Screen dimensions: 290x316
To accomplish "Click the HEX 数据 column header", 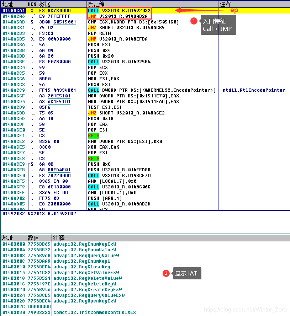I will pos(56,4).
